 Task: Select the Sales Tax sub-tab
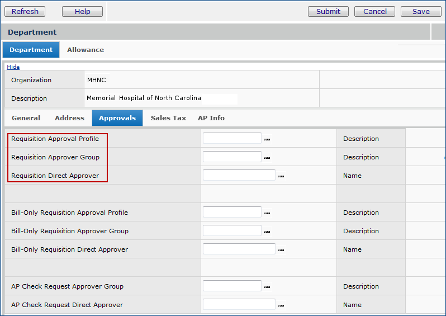[168, 118]
